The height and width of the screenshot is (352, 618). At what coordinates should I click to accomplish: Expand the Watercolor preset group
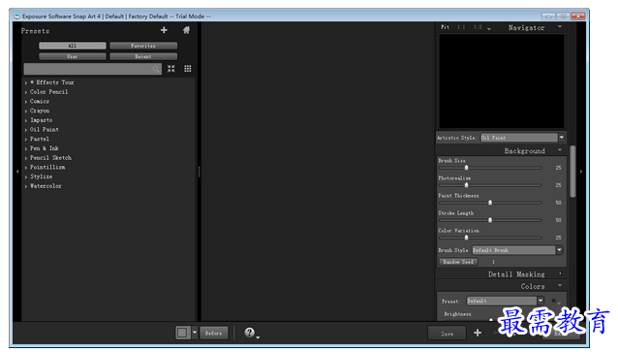pos(26,186)
